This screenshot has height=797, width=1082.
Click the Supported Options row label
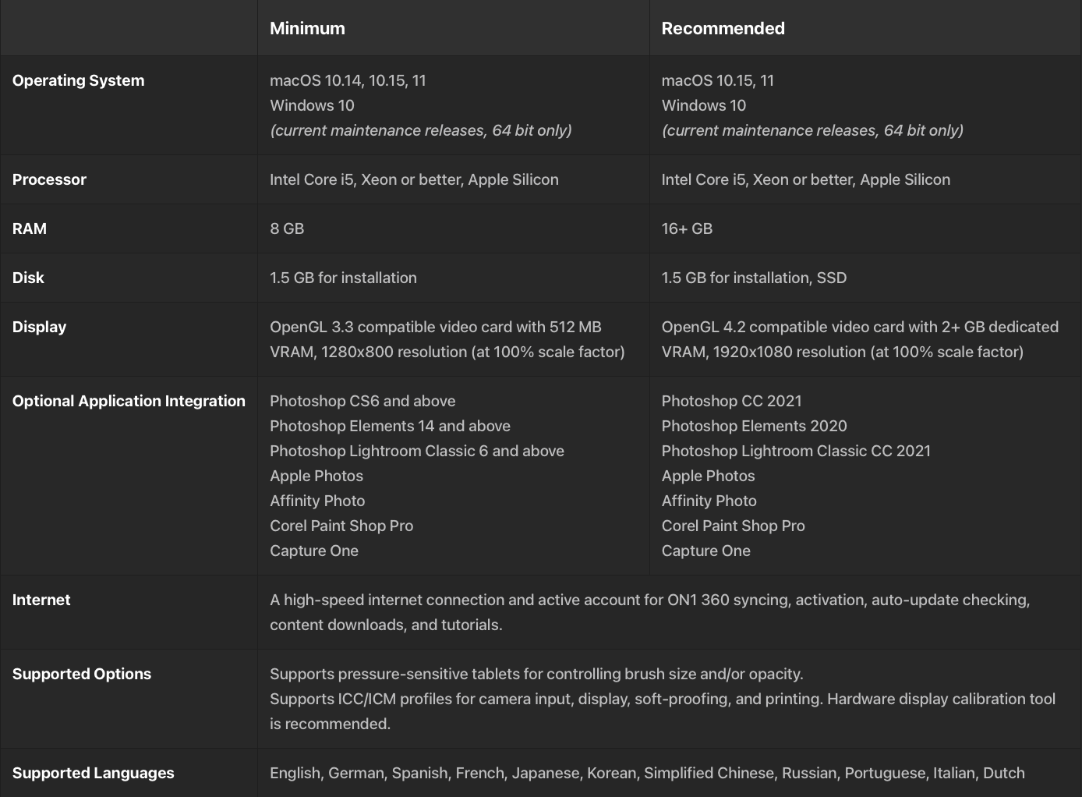point(82,674)
